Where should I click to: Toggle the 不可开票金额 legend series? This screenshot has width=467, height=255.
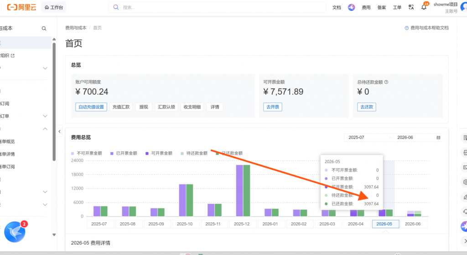(87, 153)
